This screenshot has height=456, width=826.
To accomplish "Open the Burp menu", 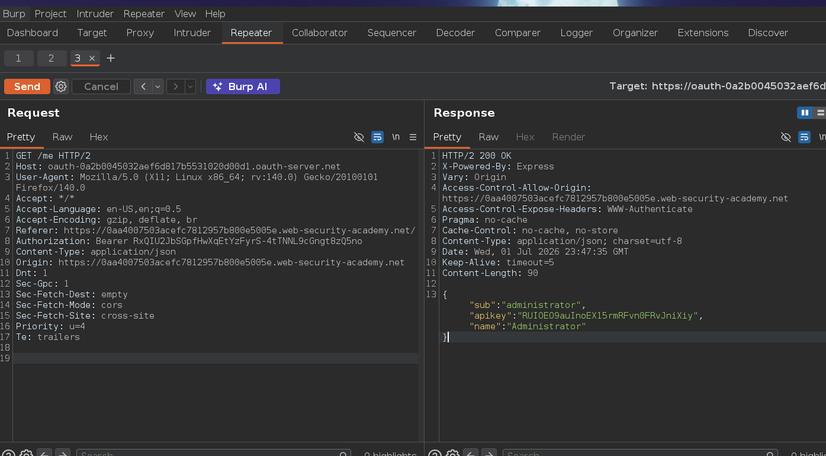I will pos(14,14).
